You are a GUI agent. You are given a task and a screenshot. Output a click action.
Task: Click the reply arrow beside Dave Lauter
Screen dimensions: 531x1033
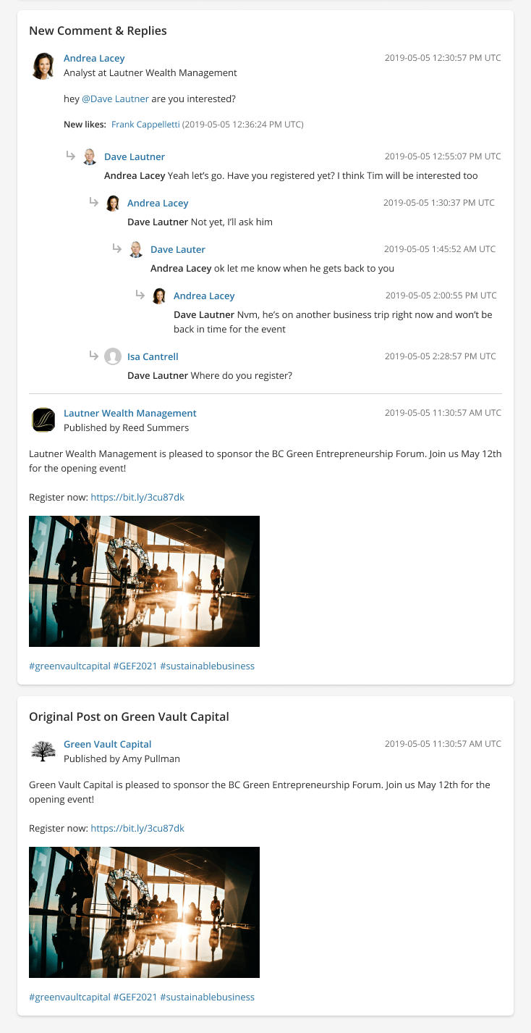[116, 248]
